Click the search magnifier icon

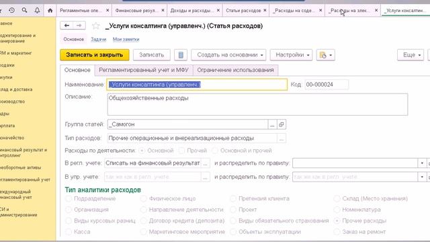coord(24,11)
